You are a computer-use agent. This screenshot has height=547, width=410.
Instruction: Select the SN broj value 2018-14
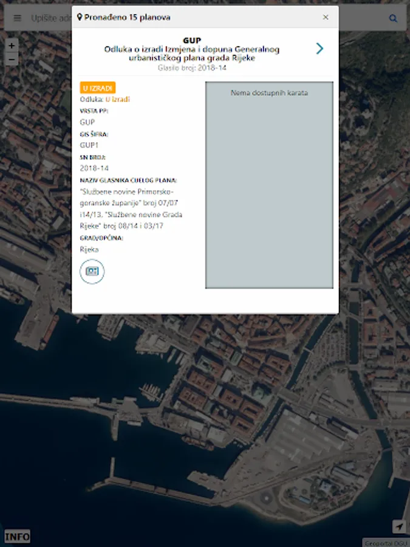point(94,168)
